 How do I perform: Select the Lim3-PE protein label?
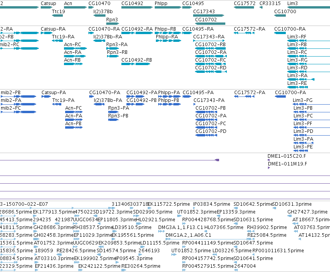(303, 146)
